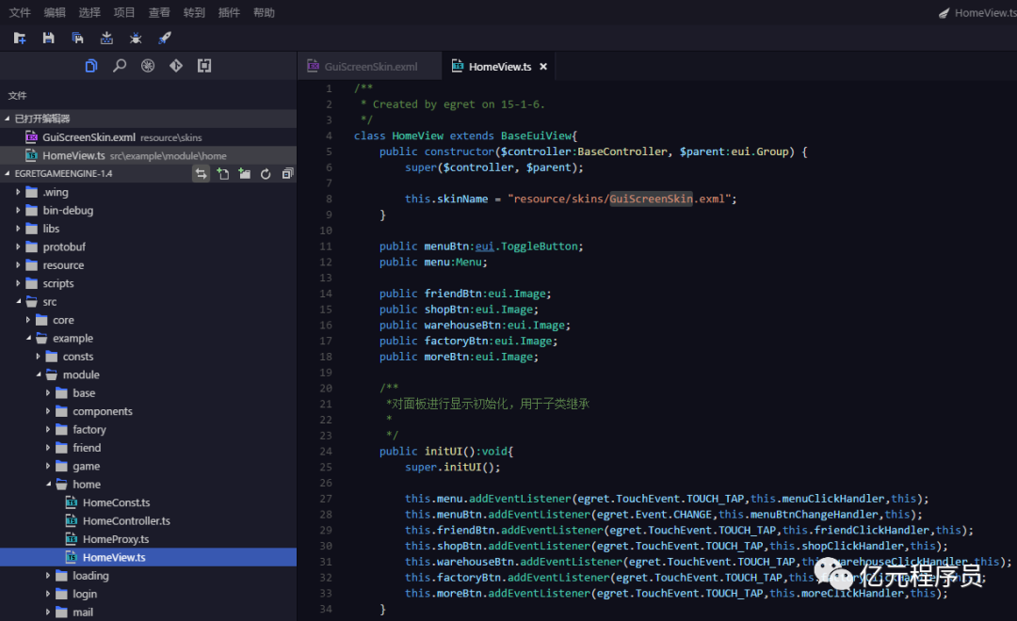
Task: Select the components folder row
Action: (x=148, y=411)
